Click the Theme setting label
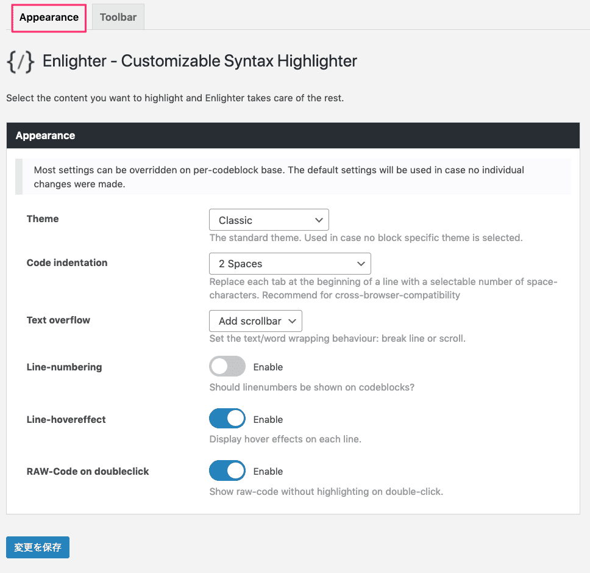Screen dimensions: 590x573 pos(43,219)
